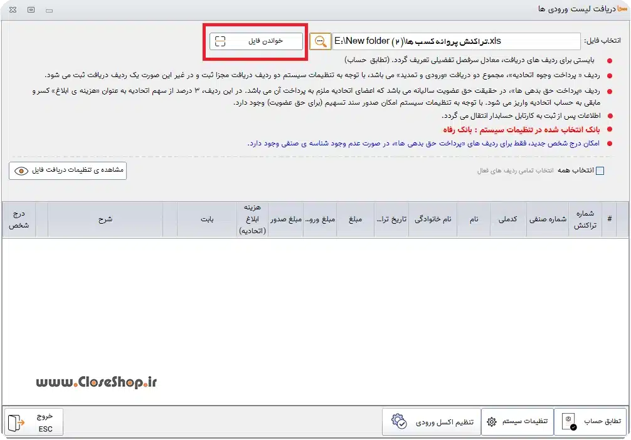Click the app logo icon in title bar
The width and height of the screenshot is (631, 440).
(x=622, y=8)
